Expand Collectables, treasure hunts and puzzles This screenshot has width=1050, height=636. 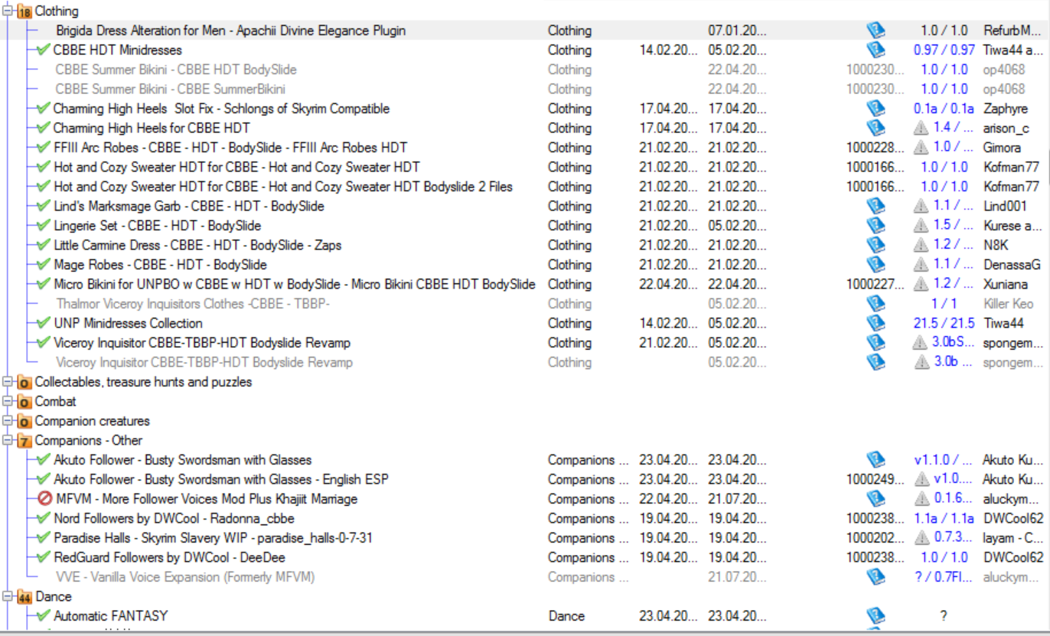[8, 381]
